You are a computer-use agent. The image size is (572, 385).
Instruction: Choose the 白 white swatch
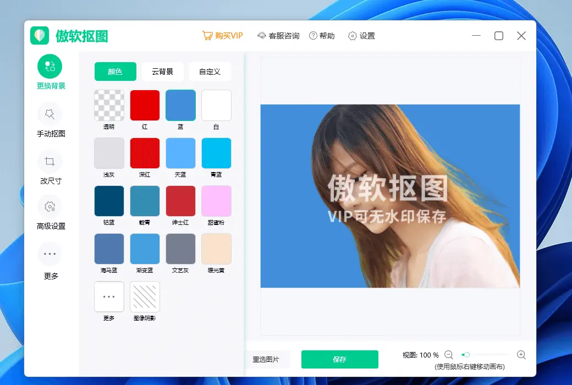click(216, 105)
